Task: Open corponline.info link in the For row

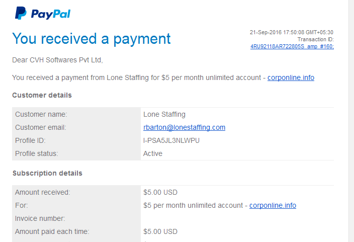Action: click(273, 205)
